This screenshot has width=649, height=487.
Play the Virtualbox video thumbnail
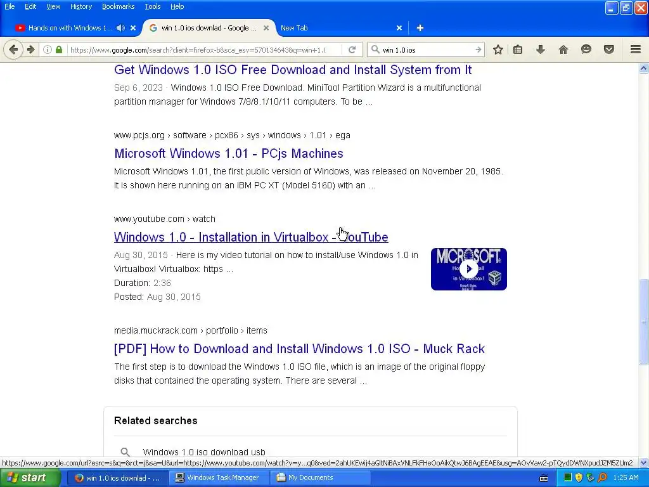468,269
